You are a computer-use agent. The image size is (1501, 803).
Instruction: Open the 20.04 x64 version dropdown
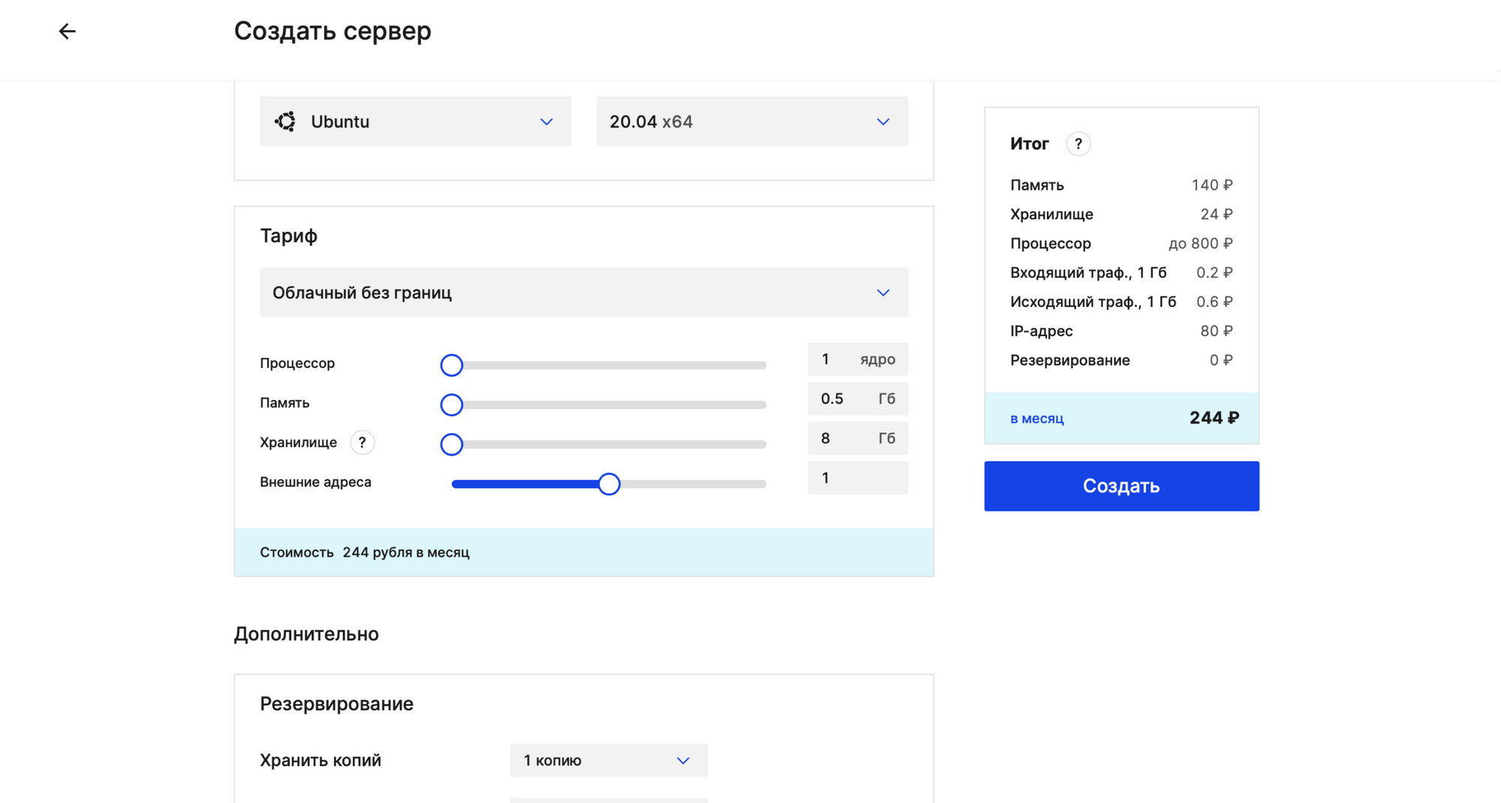pos(751,122)
